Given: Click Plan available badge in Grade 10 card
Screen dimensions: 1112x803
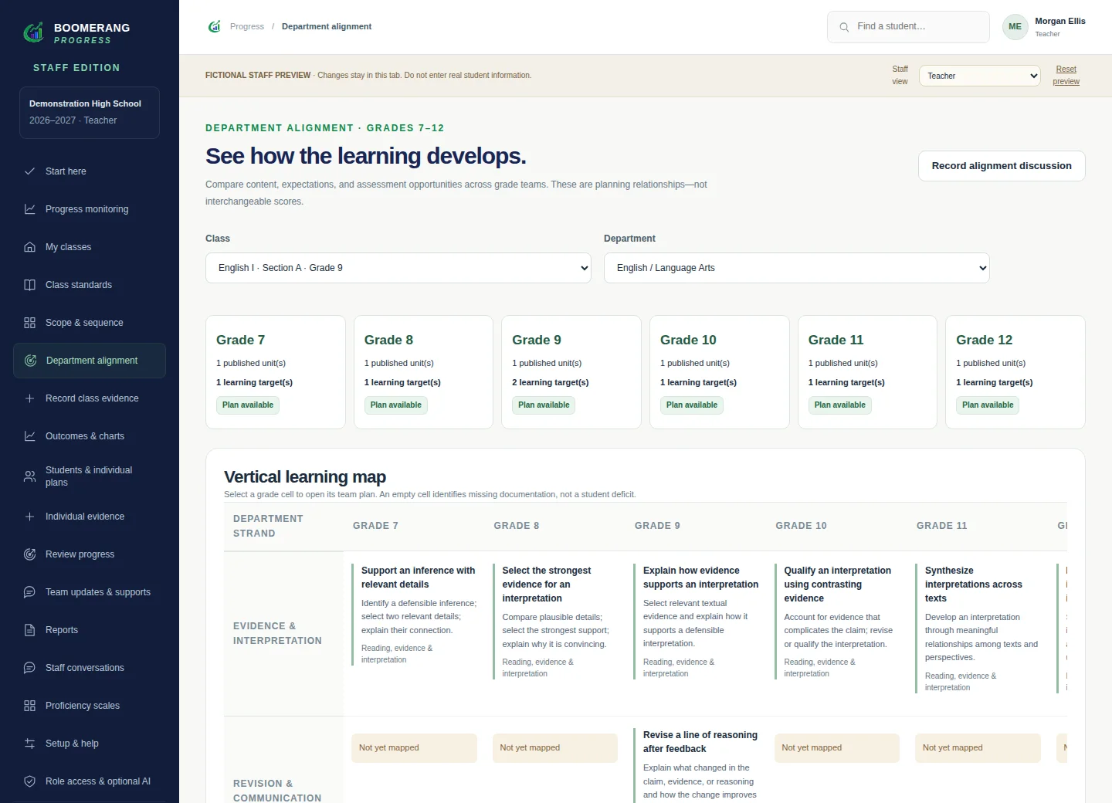Looking at the screenshot, I should (x=692, y=405).
